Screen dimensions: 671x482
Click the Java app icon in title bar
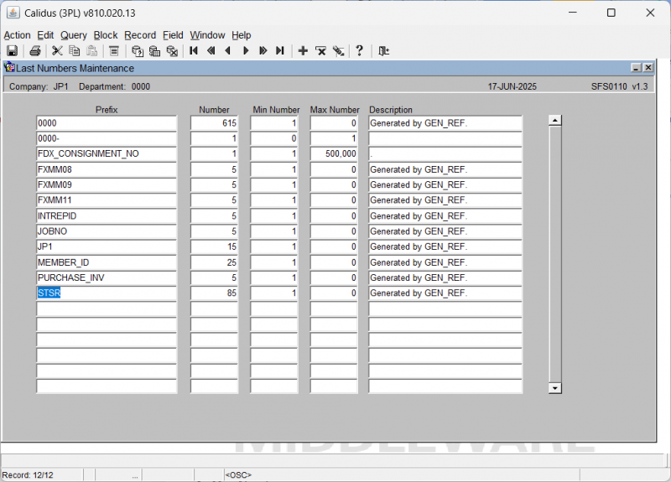pyautogui.click(x=13, y=13)
